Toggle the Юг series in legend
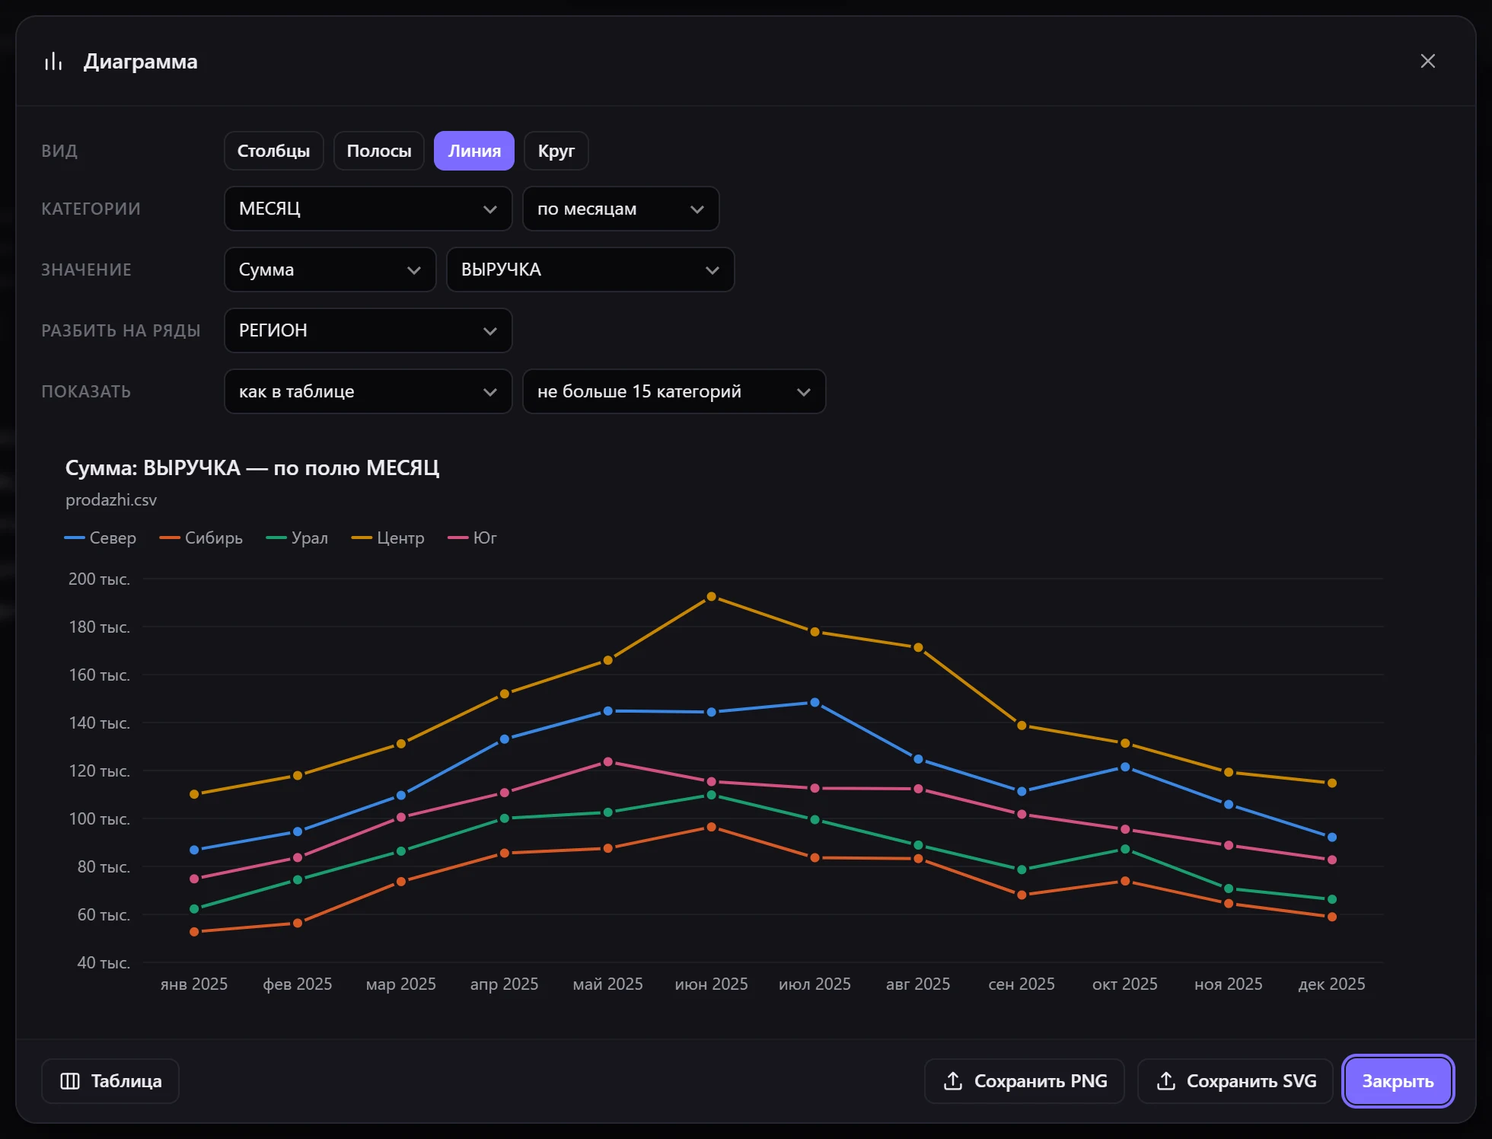The height and width of the screenshot is (1139, 1492). click(473, 538)
